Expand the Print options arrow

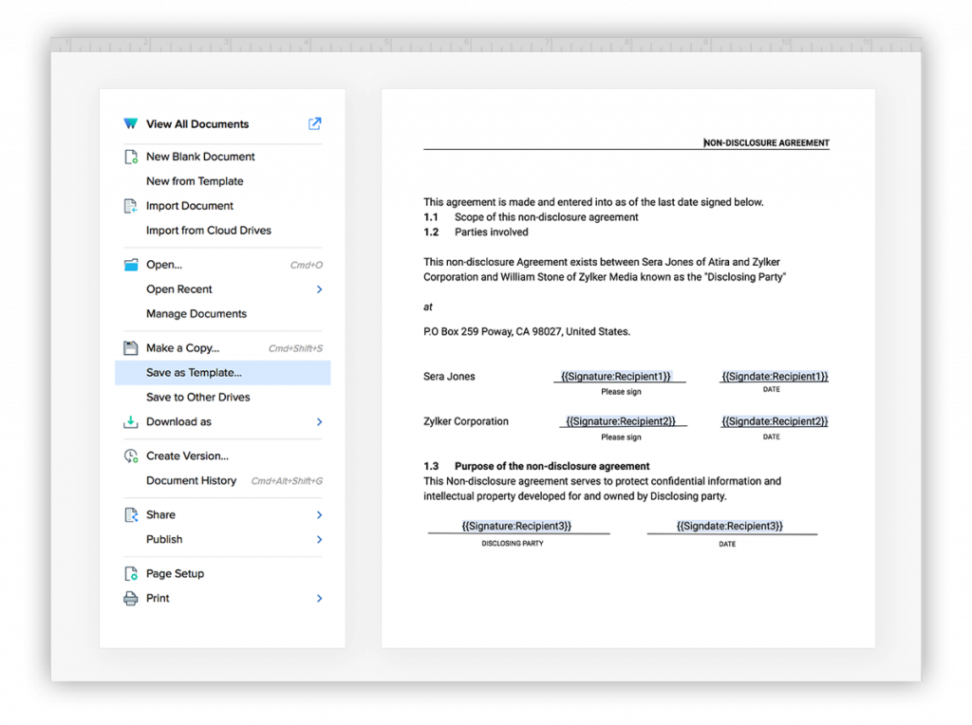(319, 599)
